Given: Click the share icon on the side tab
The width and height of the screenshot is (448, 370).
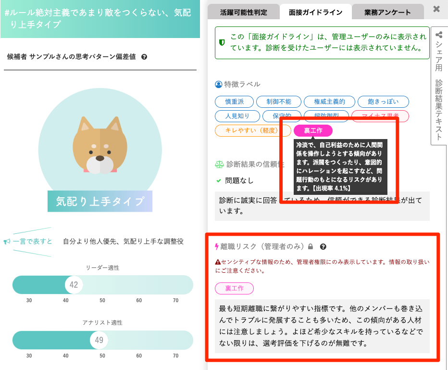Looking at the screenshot, I should (439, 35).
